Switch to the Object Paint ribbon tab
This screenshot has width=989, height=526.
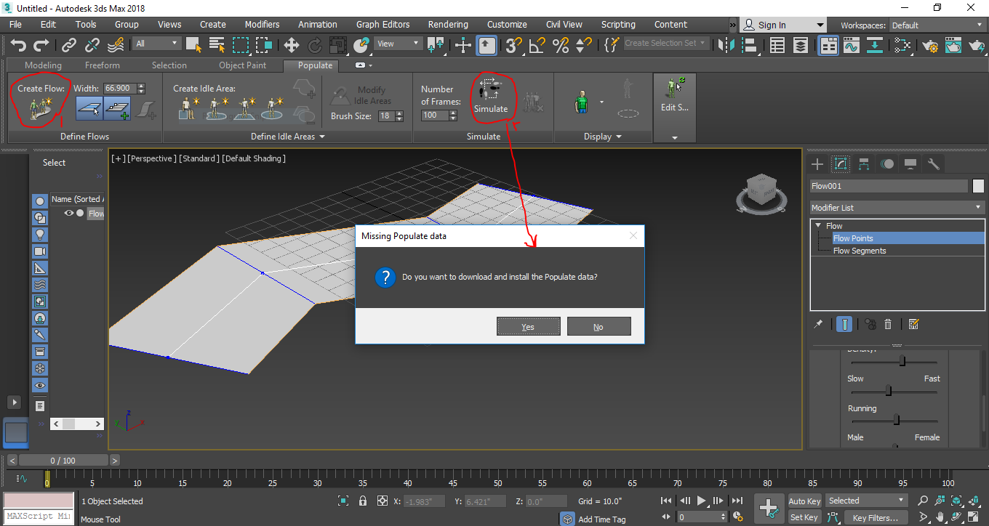pyautogui.click(x=243, y=65)
